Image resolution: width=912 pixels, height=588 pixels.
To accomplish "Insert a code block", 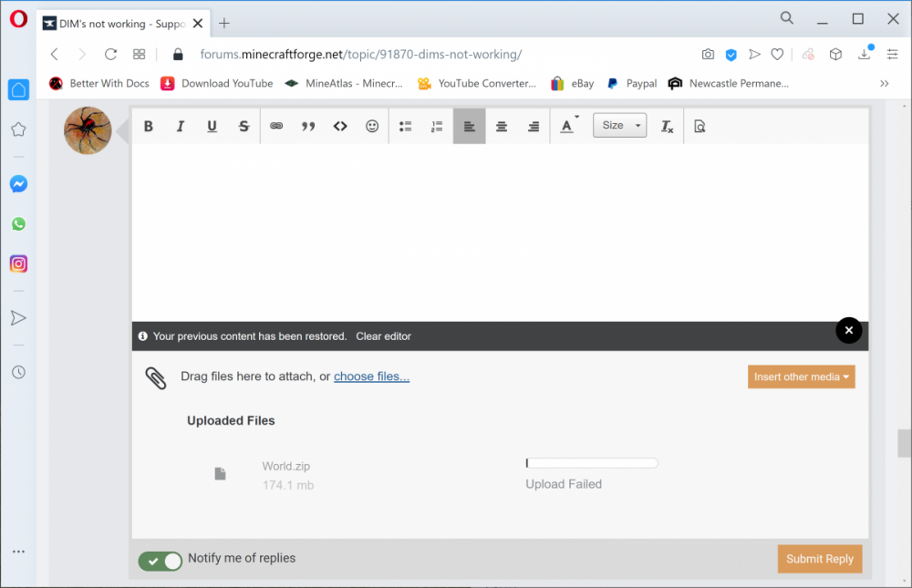I will [340, 126].
